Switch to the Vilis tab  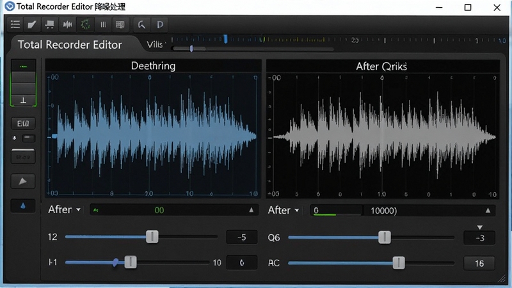pyautogui.click(x=155, y=44)
